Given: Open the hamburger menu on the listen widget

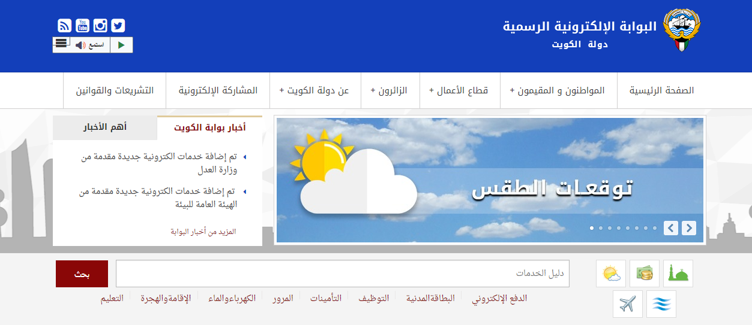Looking at the screenshot, I should click(61, 43).
